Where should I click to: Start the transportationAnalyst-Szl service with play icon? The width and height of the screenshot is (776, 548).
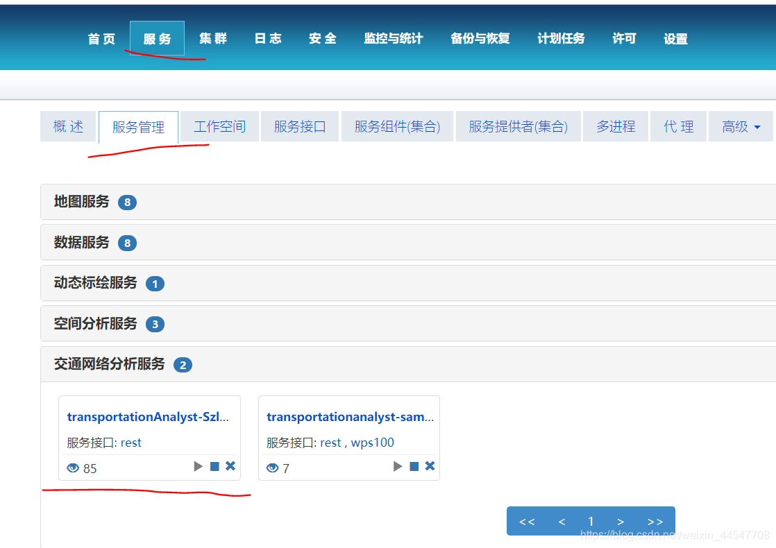click(199, 466)
